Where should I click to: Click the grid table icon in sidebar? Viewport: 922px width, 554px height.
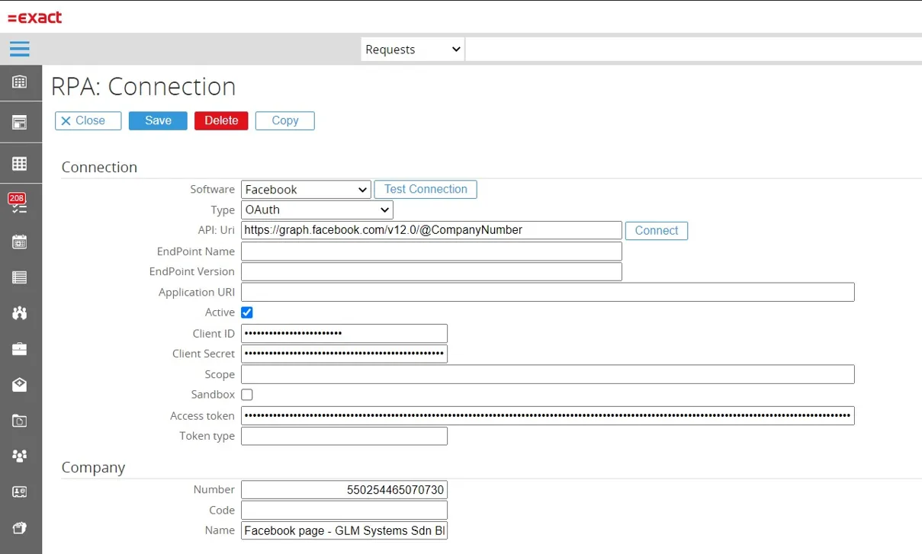pyautogui.click(x=20, y=164)
